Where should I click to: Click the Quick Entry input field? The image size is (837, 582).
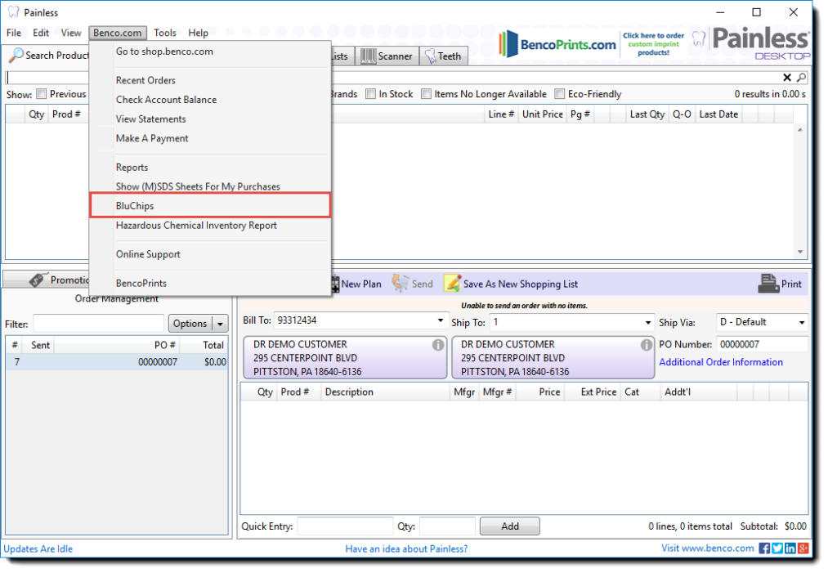345,526
